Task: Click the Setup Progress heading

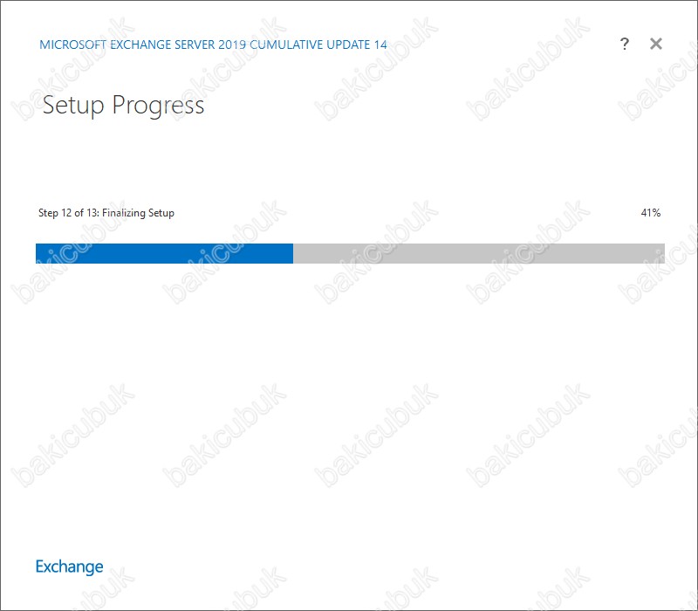Action: [123, 106]
